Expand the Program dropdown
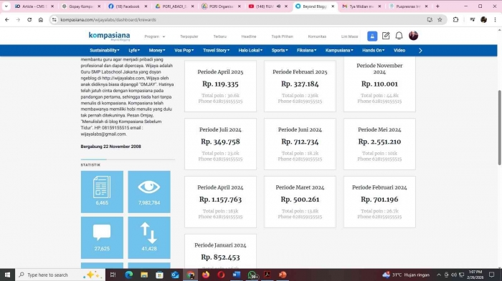 click(155, 36)
